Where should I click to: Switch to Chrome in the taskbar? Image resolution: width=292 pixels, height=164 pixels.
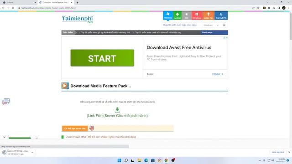coord(166,160)
